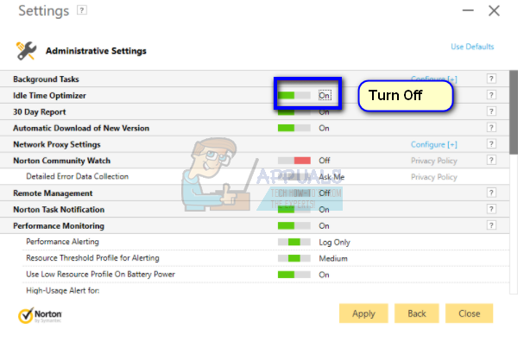Select the Background Tasks label
This screenshot has height=348, width=524.
(46, 79)
